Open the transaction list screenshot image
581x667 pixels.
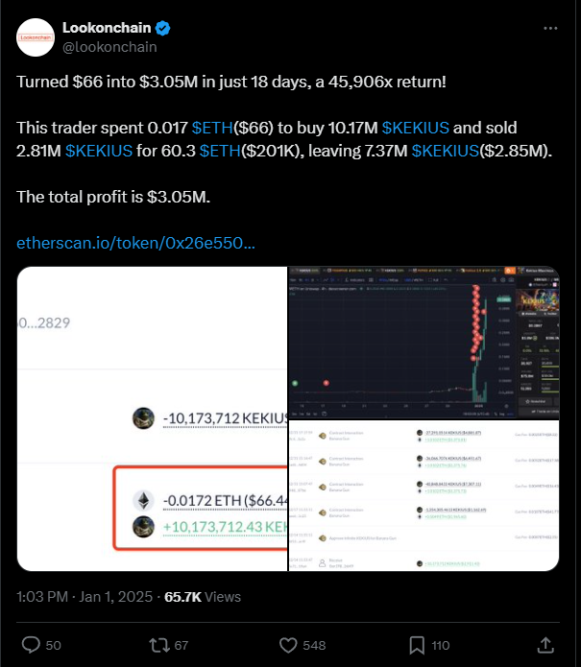point(424,496)
